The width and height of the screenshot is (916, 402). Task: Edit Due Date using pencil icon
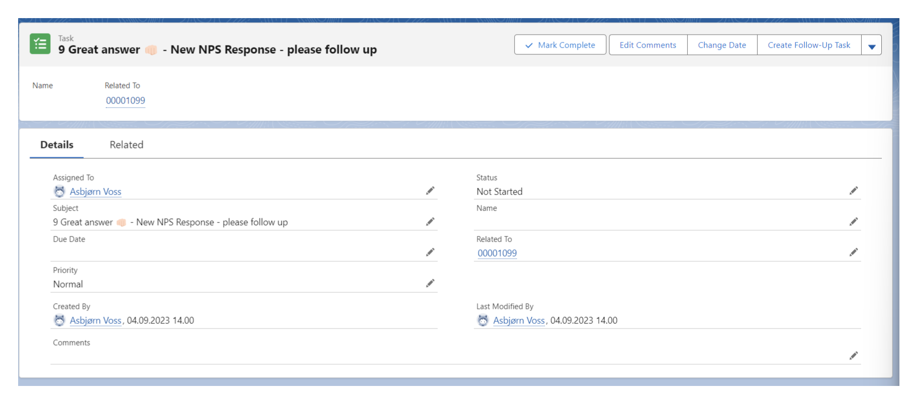pyautogui.click(x=430, y=252)
